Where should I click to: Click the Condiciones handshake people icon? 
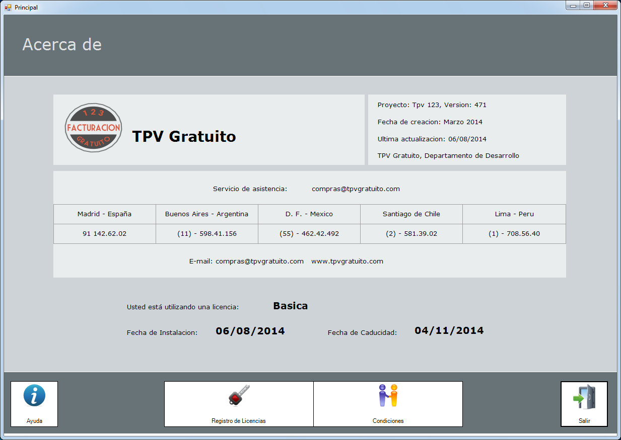388,396
